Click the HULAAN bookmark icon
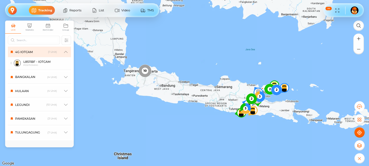 (x=12, y=91)
